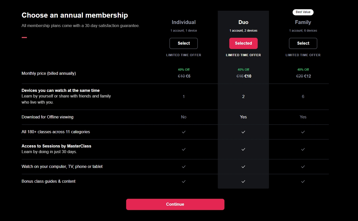Click the Access to Sessions by MasterClass text

tap(56, 146)
